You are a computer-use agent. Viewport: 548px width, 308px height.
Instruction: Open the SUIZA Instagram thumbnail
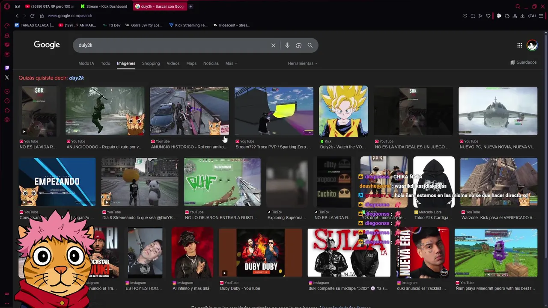[x=349, y=252]
